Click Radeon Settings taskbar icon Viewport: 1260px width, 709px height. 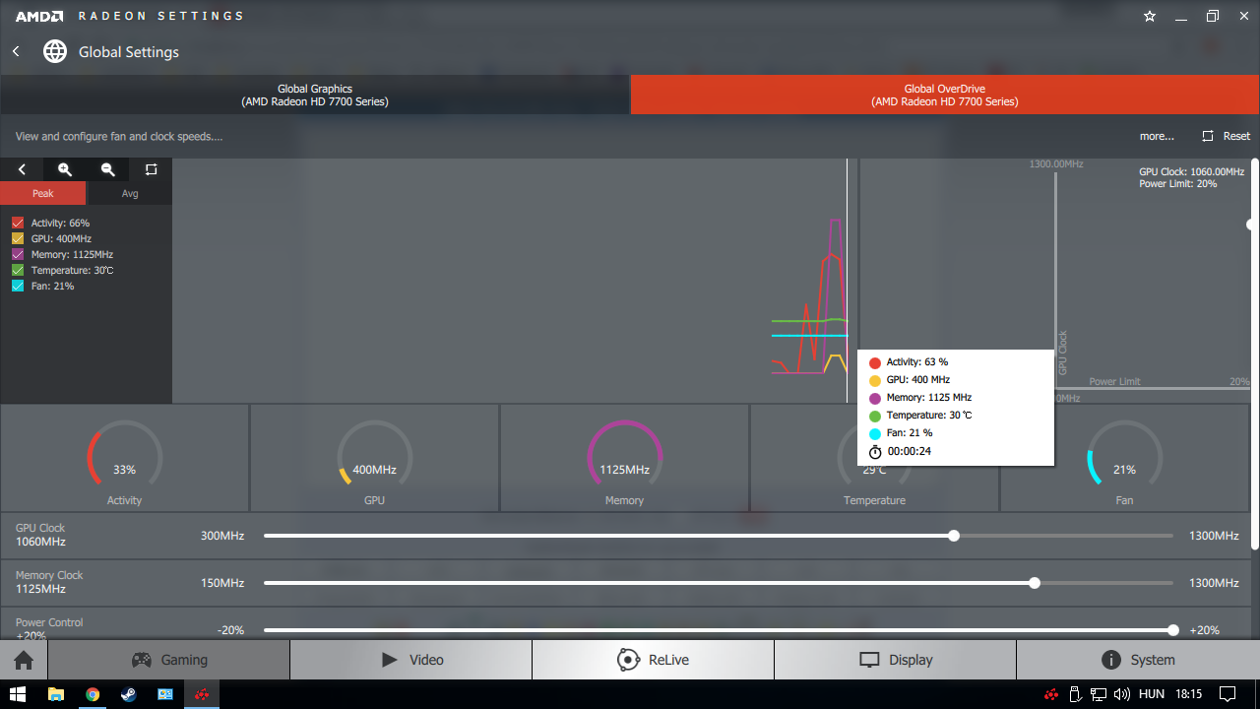(x=201, y=694)
